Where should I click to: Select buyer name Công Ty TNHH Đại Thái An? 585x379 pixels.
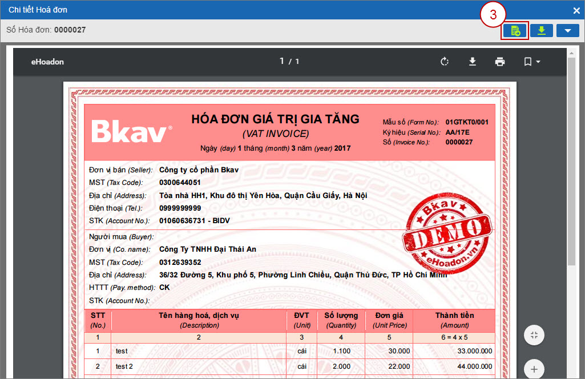pyautogui.click(x=208, y=249)
